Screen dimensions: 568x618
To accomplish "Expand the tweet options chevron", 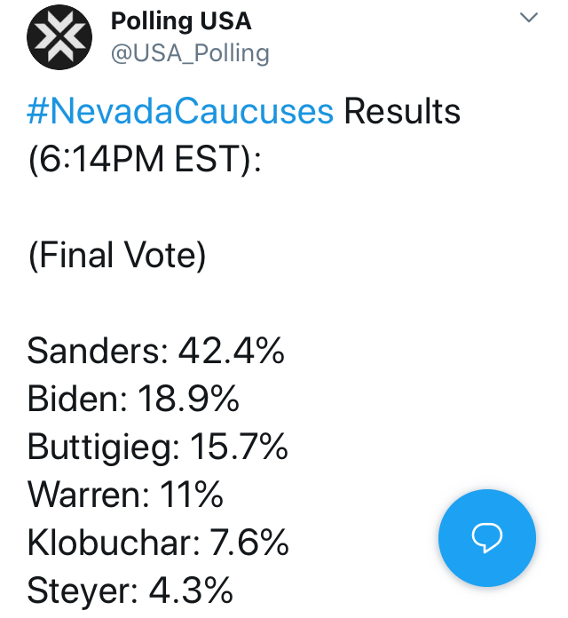I will [529, 18].
